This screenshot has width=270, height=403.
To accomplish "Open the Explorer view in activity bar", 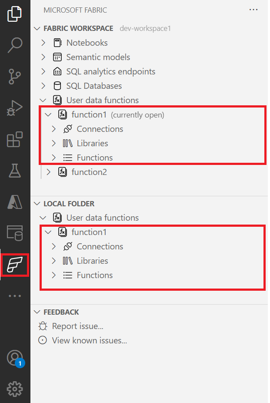I will click(x=15, y=14).
